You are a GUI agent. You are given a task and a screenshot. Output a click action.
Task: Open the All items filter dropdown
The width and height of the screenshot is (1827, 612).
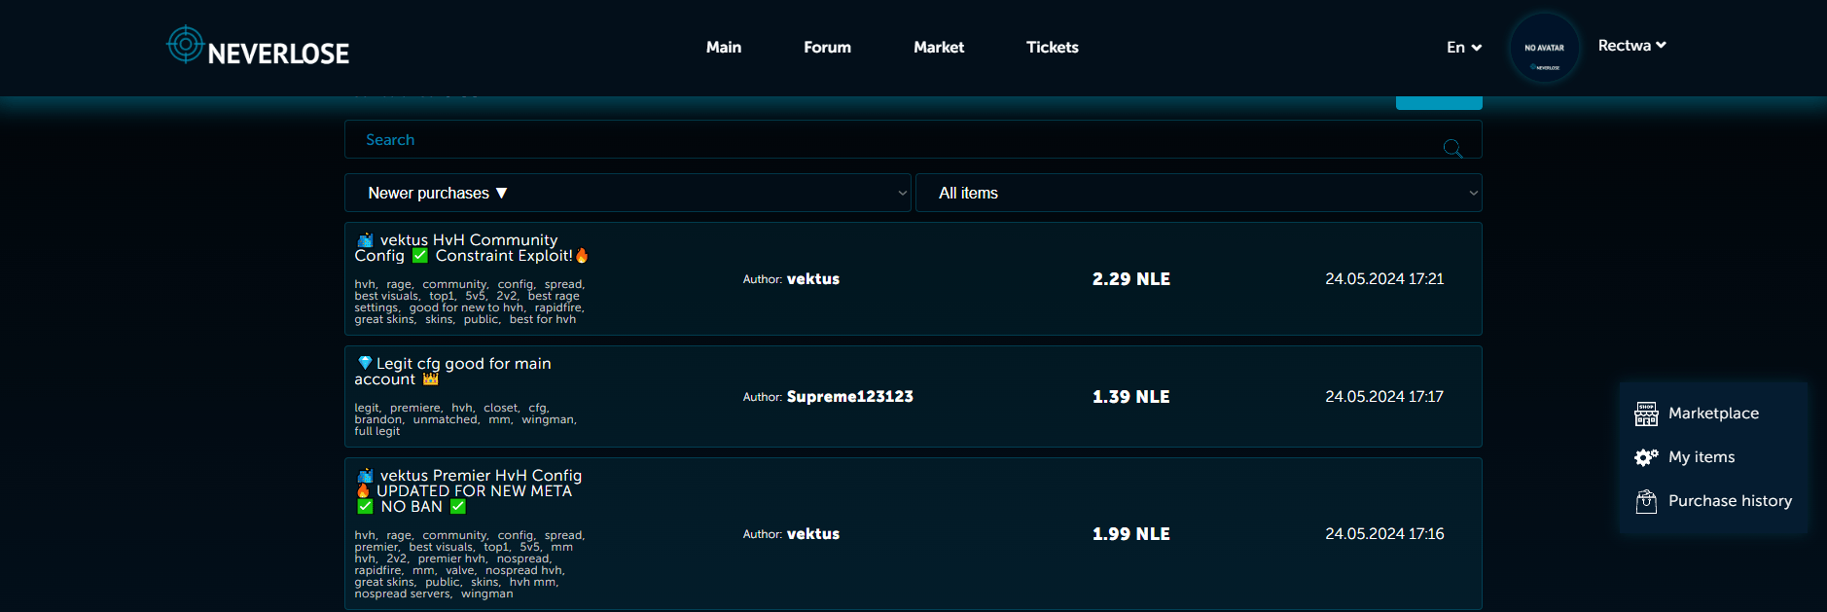[x=1199, y=193]
